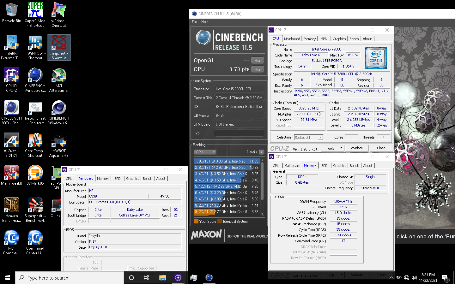455x284 pixels.
Task: Open File Explorer from taskbar
Action: [162, 278]
